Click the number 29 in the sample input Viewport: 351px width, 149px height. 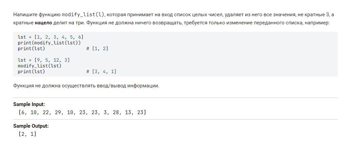[x=58, y=112]
